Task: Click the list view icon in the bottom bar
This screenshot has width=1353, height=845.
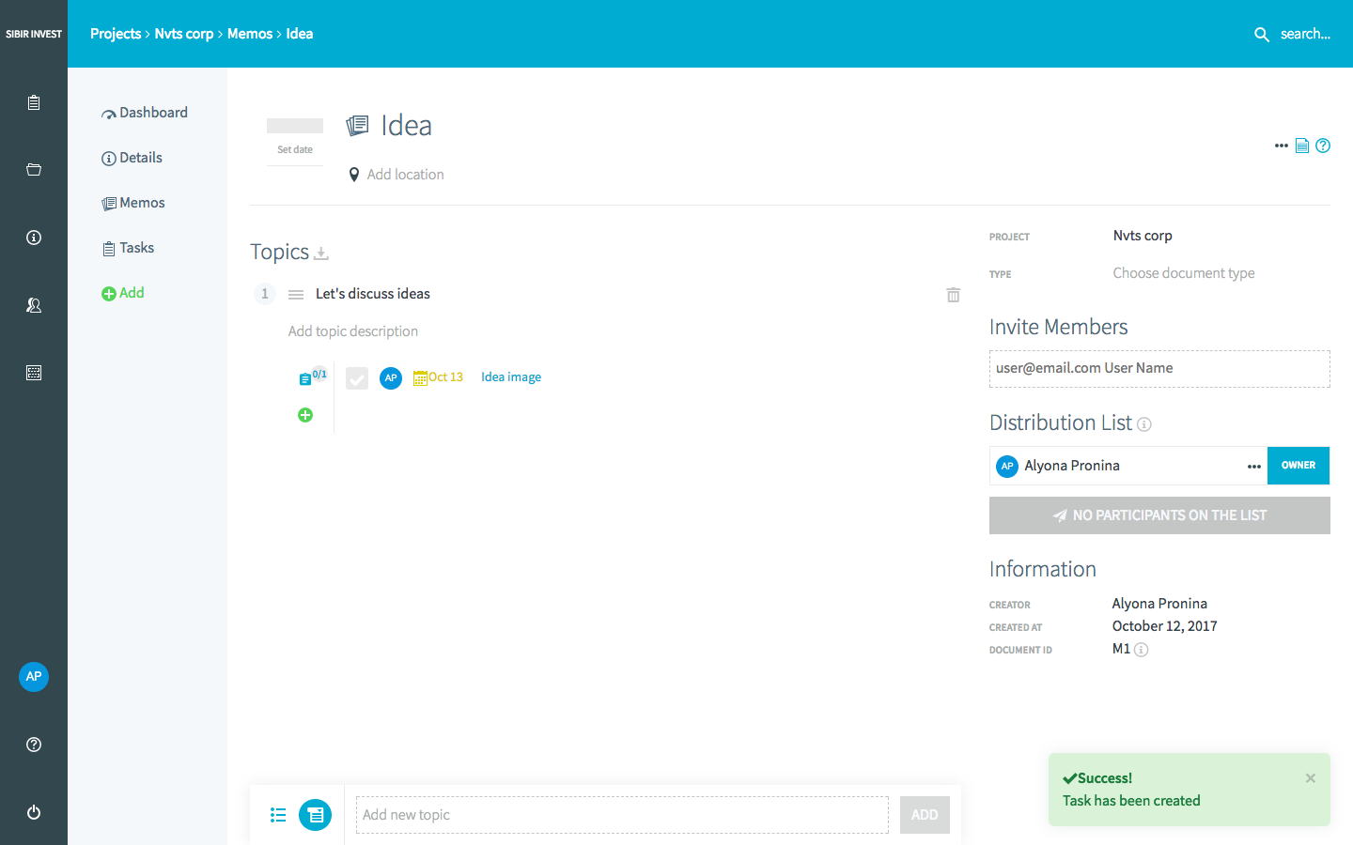Action: [x=278, y=815]
